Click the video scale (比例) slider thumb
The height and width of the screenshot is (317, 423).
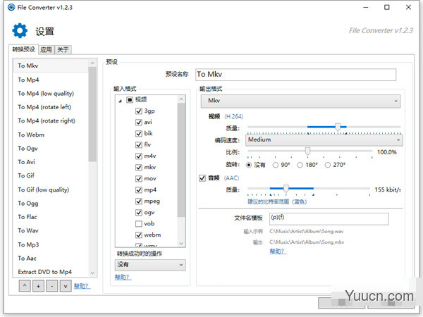307,151
